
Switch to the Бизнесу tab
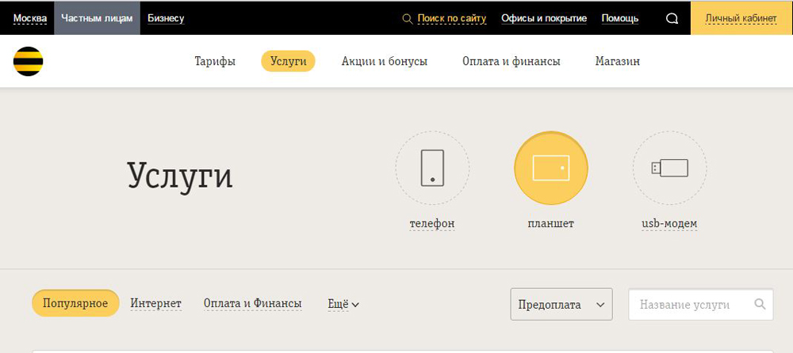(x=166, y=18)
